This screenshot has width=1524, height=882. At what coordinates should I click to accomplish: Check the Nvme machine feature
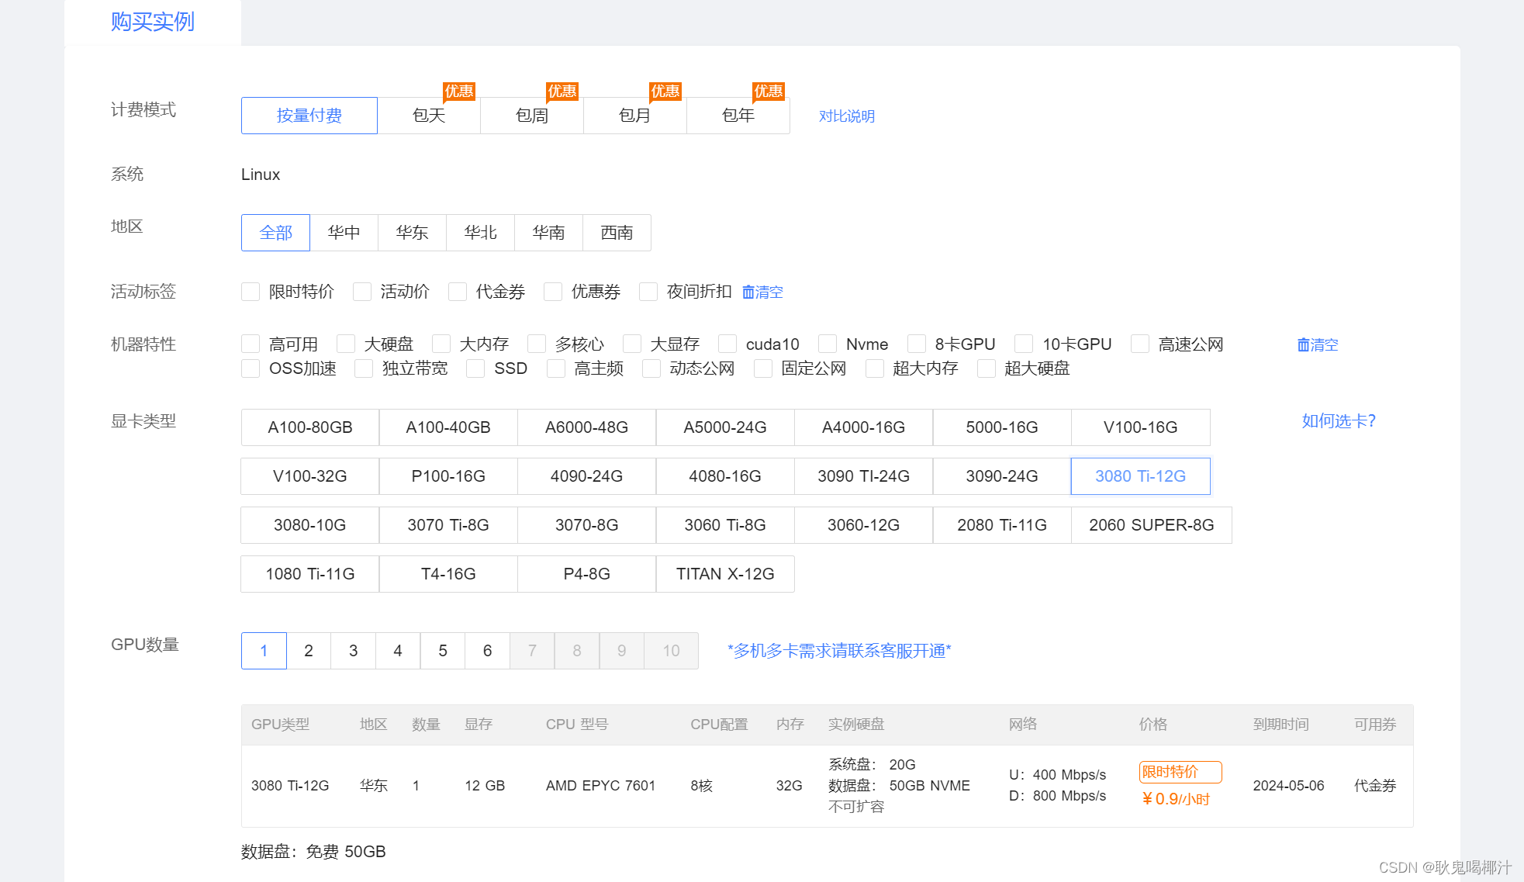(x=828, y=344)
